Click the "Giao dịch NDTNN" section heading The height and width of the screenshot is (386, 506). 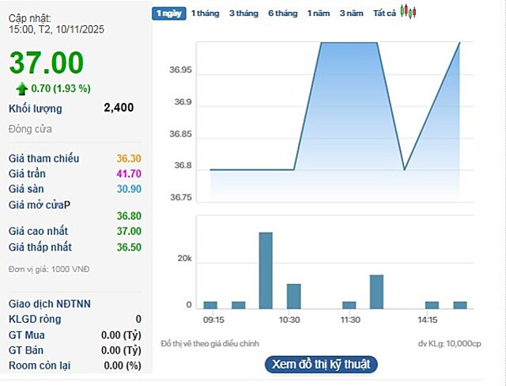pos(50,304)
